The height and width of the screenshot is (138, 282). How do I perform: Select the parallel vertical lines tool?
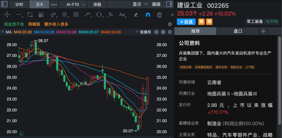coord(64,15)
